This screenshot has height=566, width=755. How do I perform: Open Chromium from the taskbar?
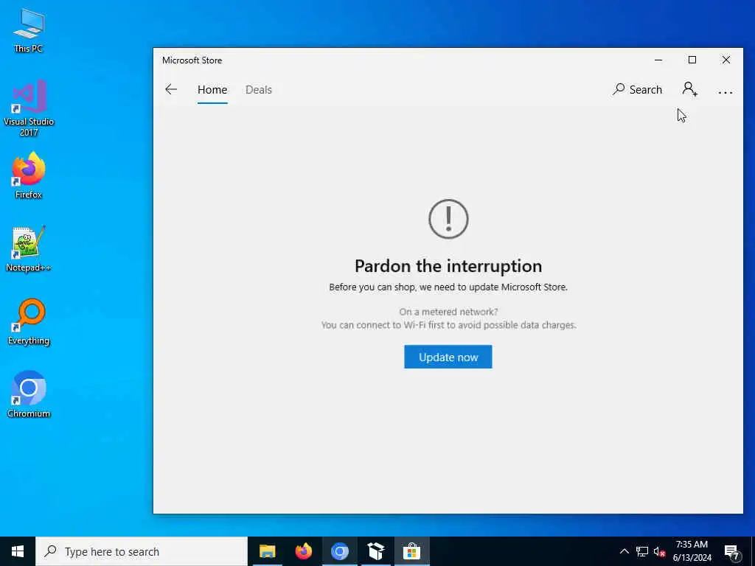[x=339, y=551]
